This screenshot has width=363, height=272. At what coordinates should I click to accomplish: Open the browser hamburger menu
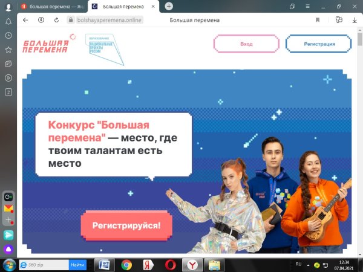(x=306, y=6)
